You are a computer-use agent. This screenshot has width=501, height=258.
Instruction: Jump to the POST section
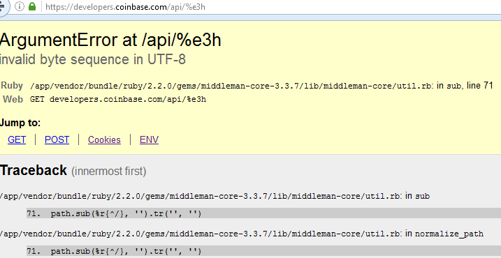pos(57,139)
